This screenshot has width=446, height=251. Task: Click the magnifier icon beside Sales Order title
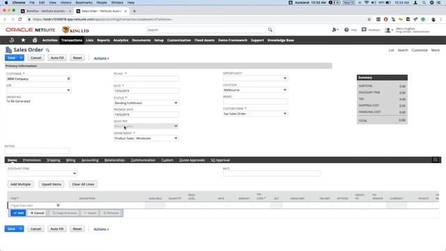click(47, 50)
